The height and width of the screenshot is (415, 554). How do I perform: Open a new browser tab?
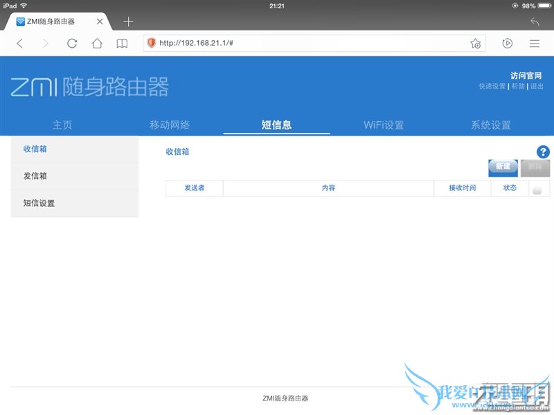tap(128, 21)
